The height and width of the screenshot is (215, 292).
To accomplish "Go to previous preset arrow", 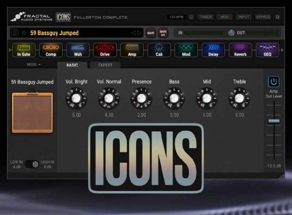I will pyautogui.click(x=133, y=33).
